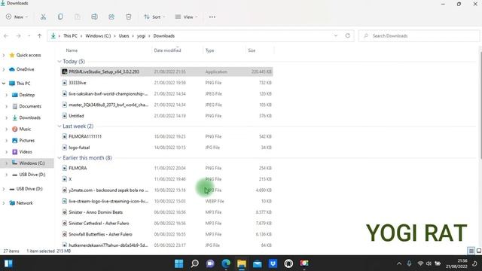
Task: Collapse This PC tree node
Action: 4,84
